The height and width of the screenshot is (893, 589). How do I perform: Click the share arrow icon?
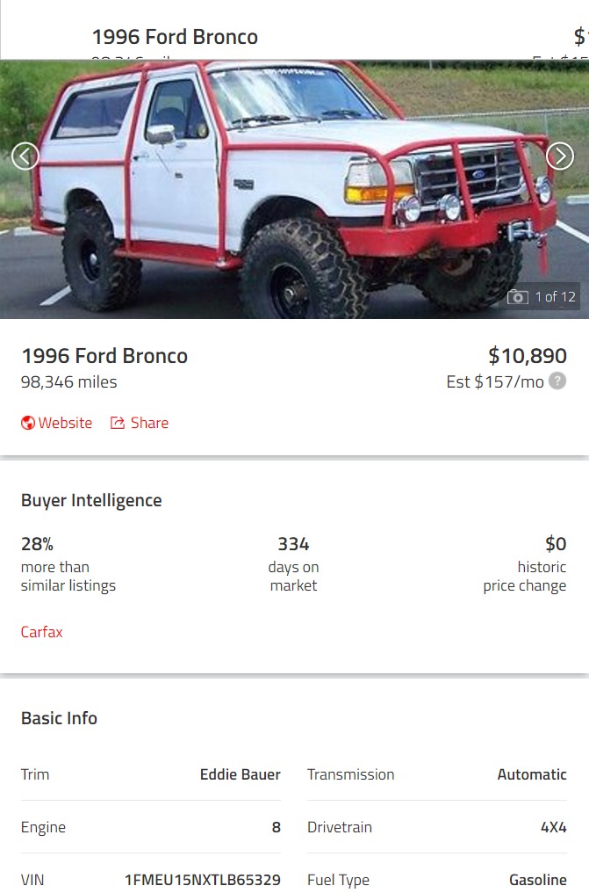coord(118,423)
